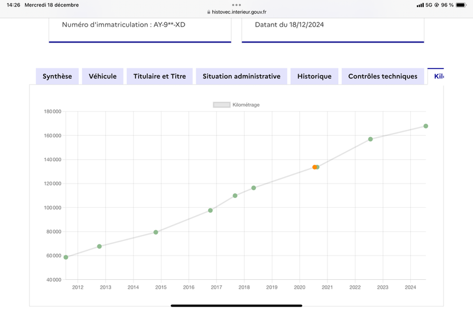Tap the orientation lock icon in status bar
Screen dimensions: 473x310
click(x=436, y=5)
